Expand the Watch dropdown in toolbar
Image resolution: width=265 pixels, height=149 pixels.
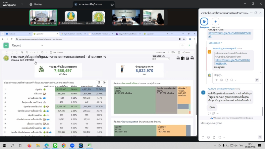point(162,52)
